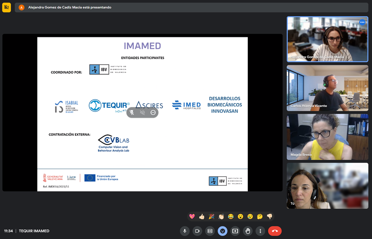Select Carlos Atienza Vicente's video tile
372x239 pixels.
(x=327, y=88)
